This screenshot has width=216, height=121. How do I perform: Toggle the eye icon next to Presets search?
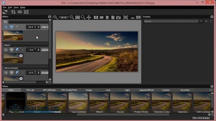point(201,21)
